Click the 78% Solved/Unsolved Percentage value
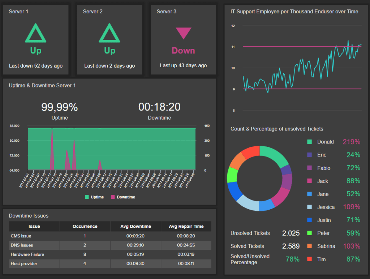This screenshot has height=279, width=370. tap(292, 259)
